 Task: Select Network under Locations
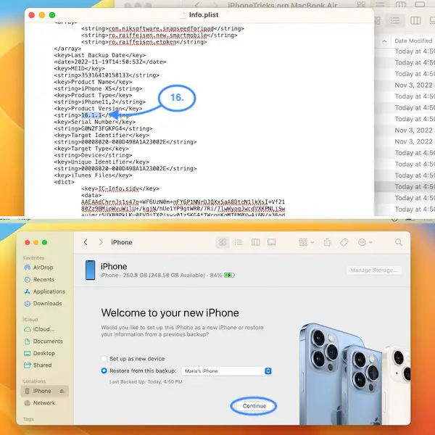coord(43,403)
